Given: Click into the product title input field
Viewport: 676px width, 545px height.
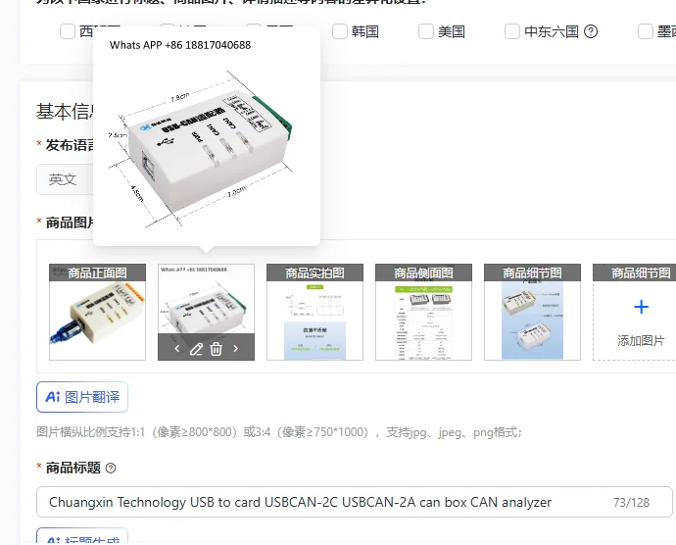Looking at the screenshot, I should [354, 502].
